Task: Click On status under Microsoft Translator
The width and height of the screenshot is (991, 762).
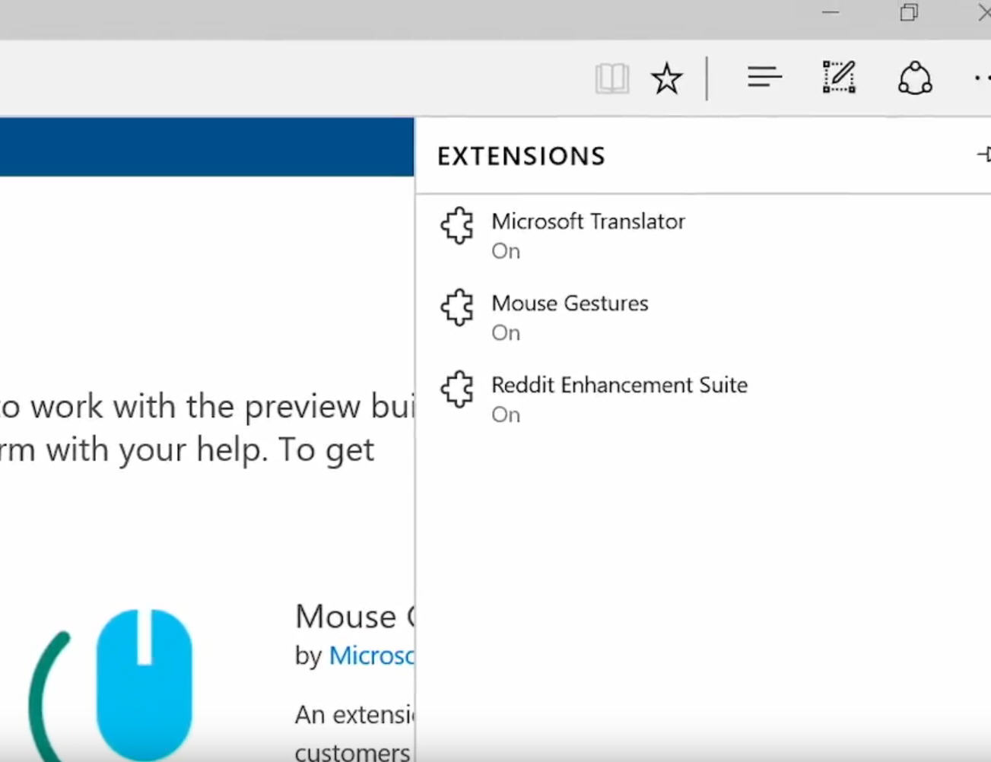Action: 506,252
